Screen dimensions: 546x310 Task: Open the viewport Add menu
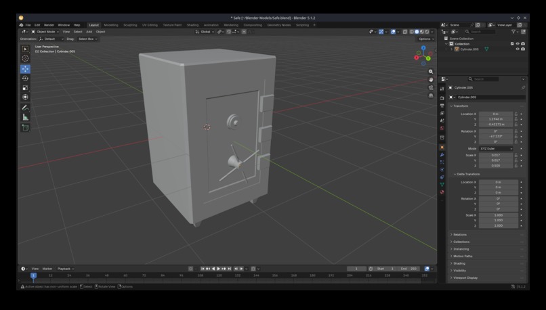89,32
